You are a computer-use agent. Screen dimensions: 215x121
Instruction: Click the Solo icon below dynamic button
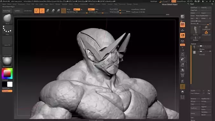(182, 92)
